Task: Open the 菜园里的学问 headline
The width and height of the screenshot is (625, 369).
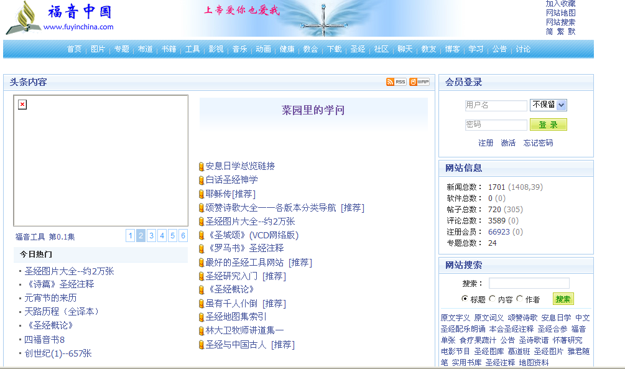Action: (313, 111)
